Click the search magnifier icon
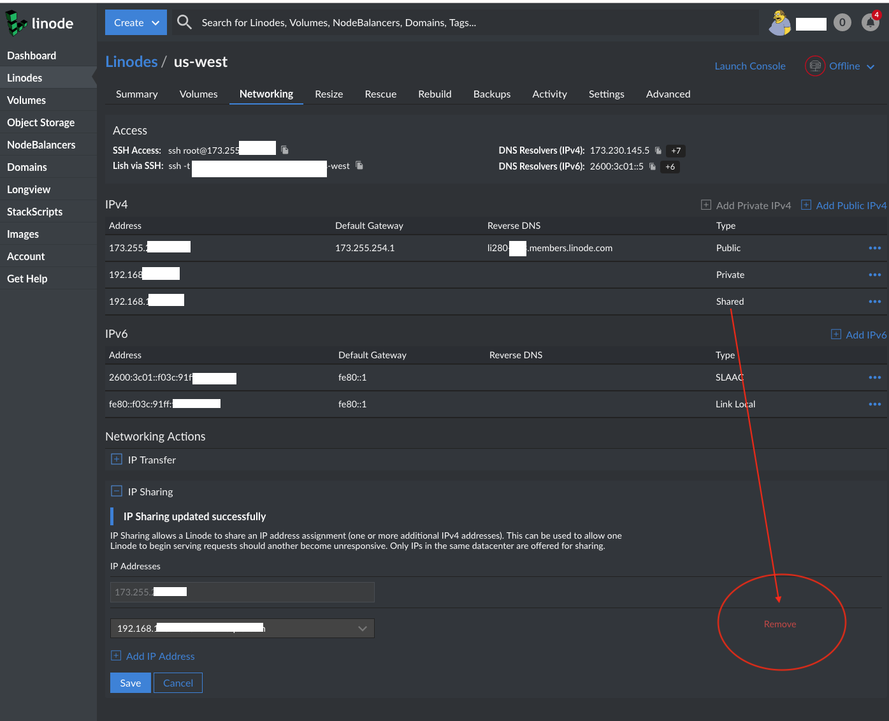The image size is (889, 721). pos(184,22)
